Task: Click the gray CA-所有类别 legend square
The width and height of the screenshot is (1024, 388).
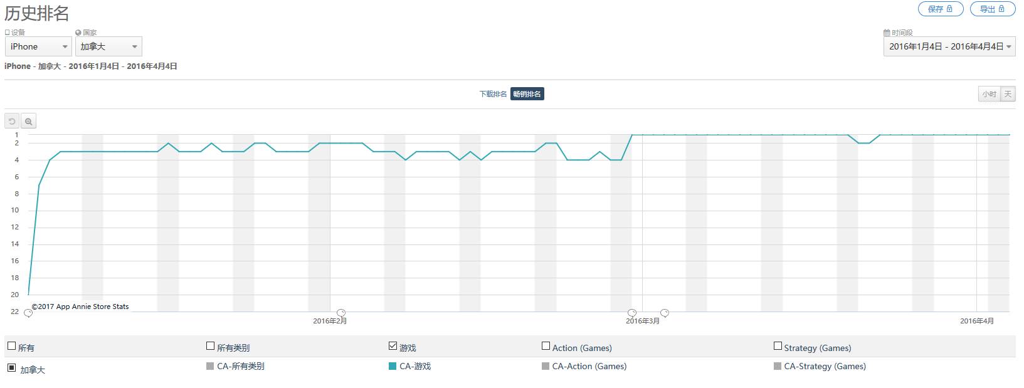Action: pyautogui.click(x=210, y=366)
